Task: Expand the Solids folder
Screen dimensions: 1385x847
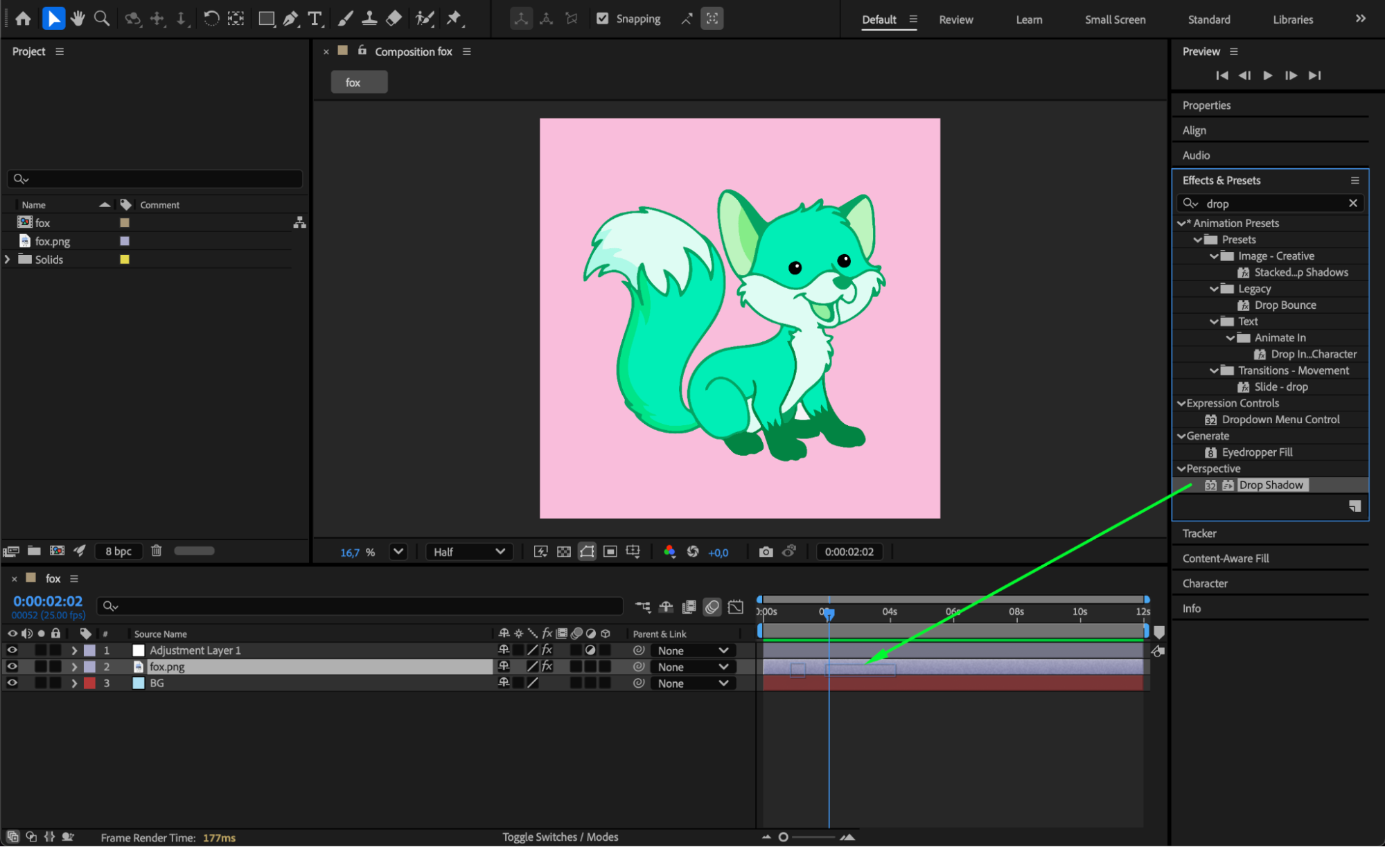Action: click(x=8, y=259)
